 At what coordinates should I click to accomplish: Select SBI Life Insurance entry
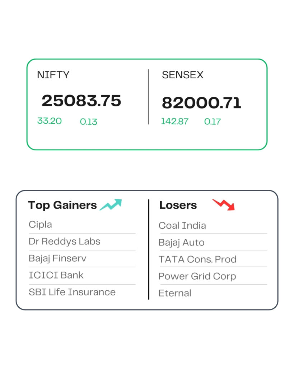point(72,292)
